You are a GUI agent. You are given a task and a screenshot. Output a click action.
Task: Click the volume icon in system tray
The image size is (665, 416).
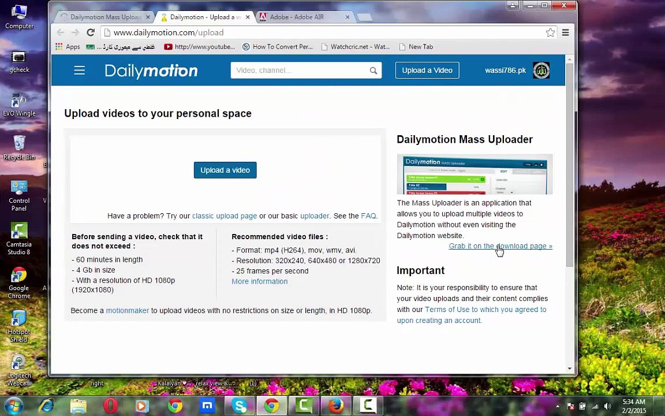click(607, 406)
